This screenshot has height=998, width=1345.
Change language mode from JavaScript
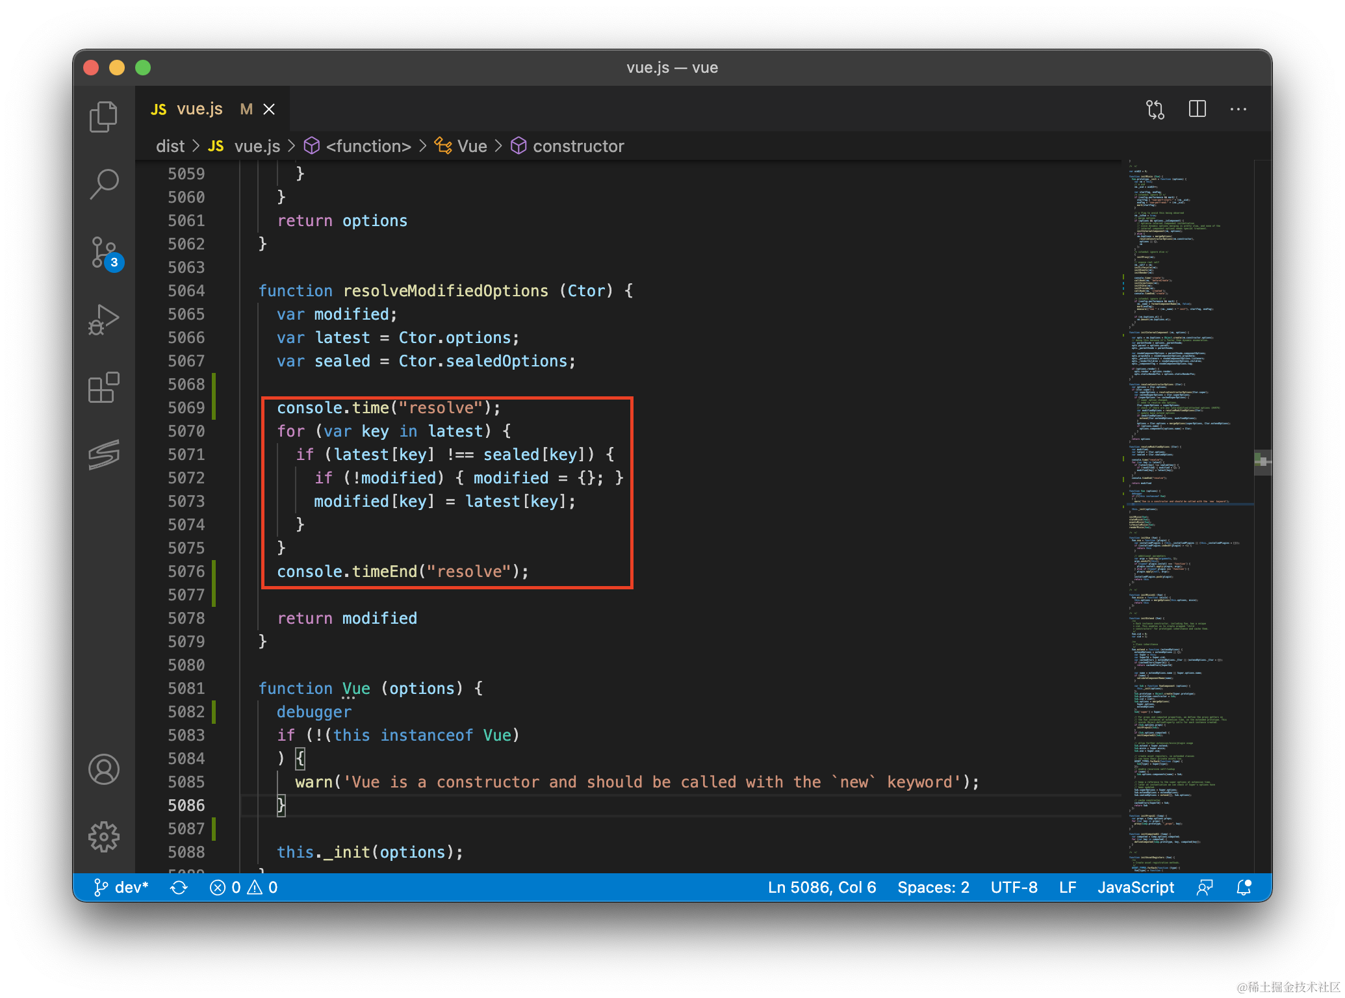[x=1135, y=888]
